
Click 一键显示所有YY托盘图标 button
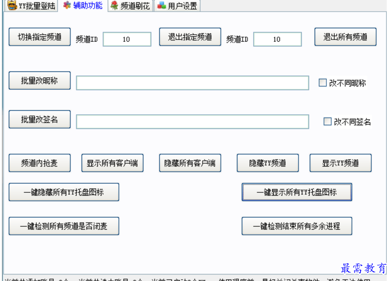click(x=297, y=192)
